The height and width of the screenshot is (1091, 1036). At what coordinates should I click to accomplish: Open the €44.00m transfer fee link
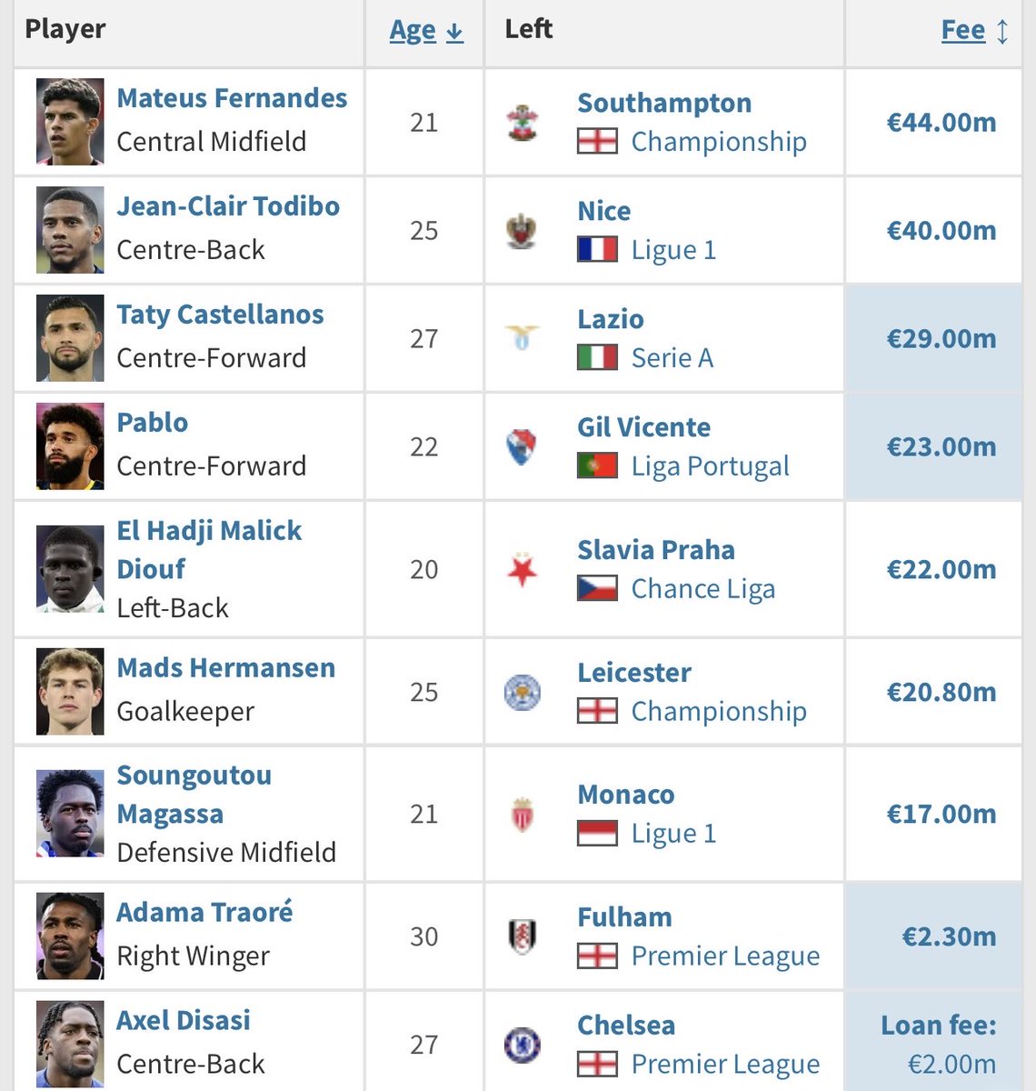pos(941,123)
